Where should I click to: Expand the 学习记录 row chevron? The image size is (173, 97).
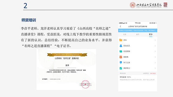155,63
